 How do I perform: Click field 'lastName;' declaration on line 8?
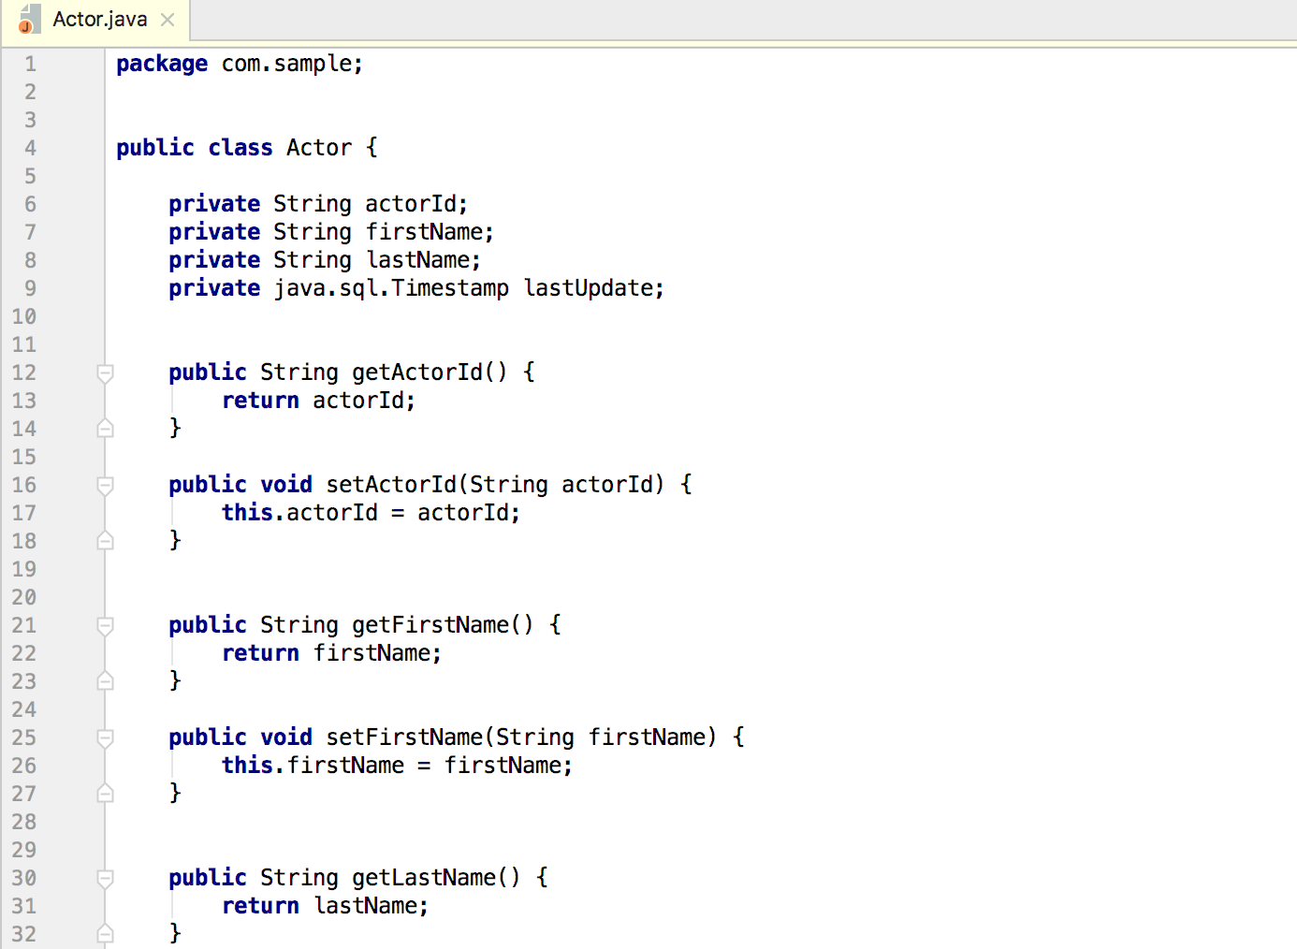(423, 260)
